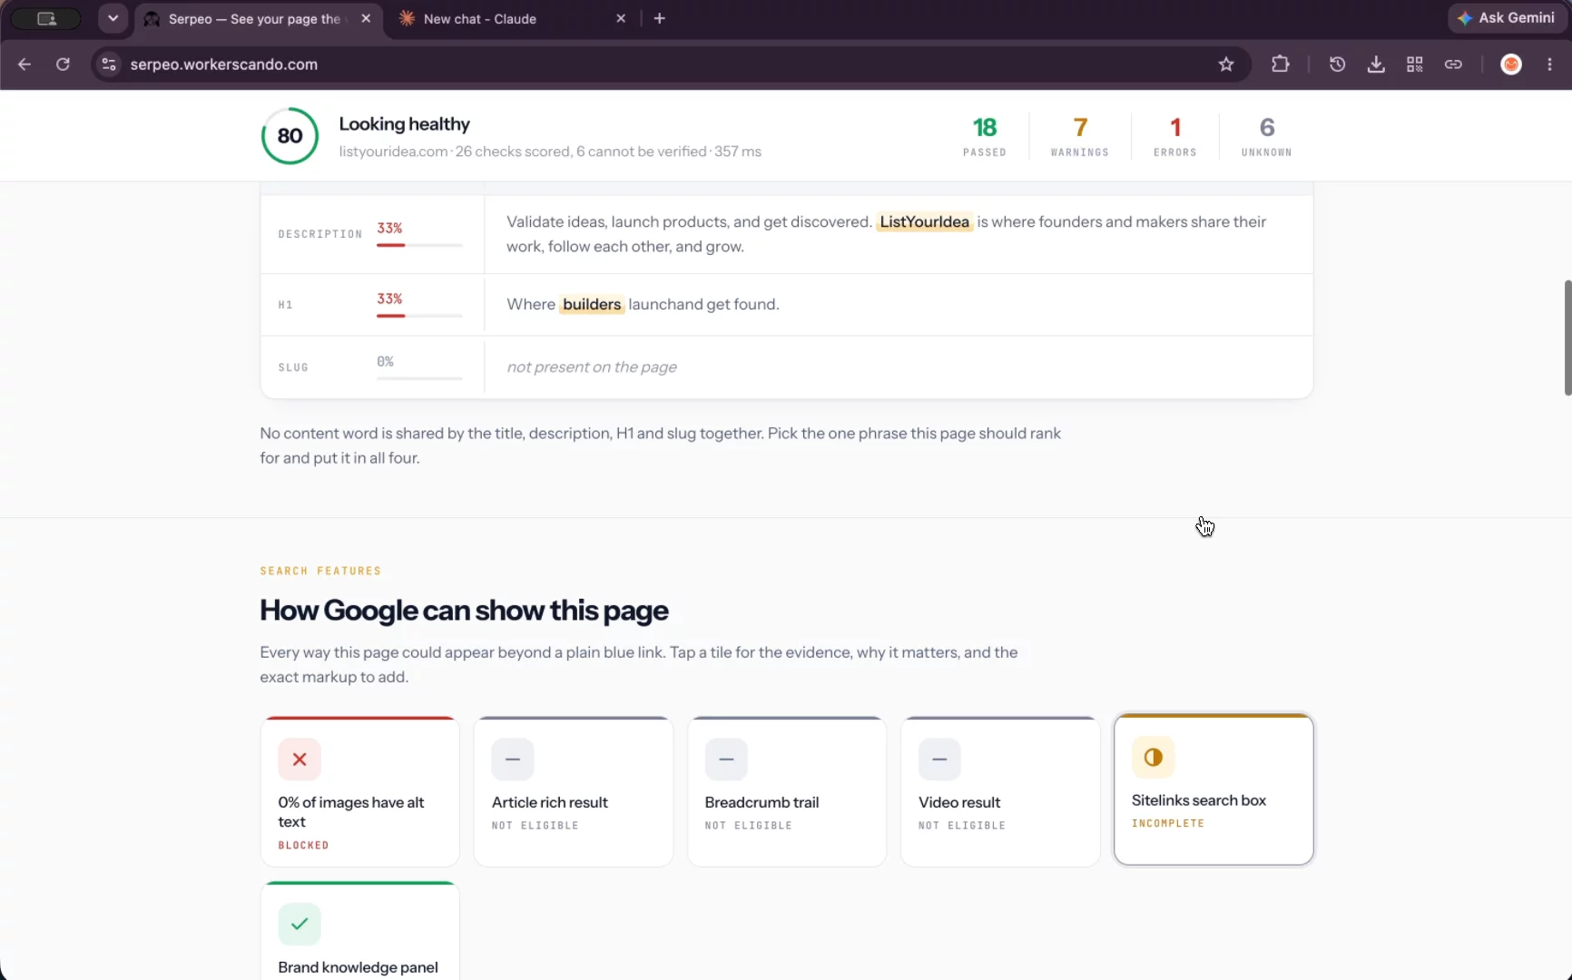1572x980 pixels.
Task: Click the QR code grid toolbar icon
Action: coord(1414,64)
